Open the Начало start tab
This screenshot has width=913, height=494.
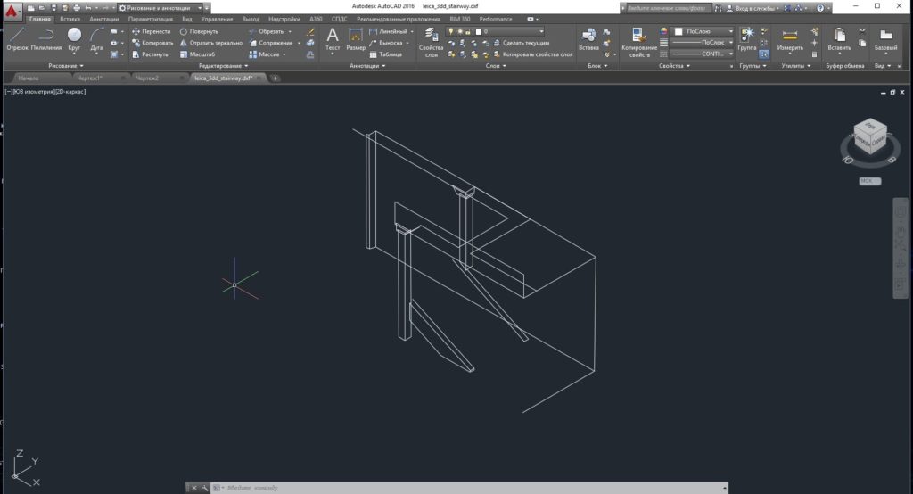click(x=29, y=78)
